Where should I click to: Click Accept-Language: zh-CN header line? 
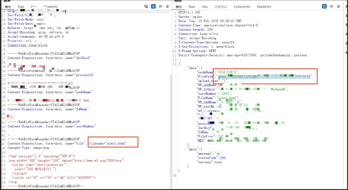coord(35,37)
